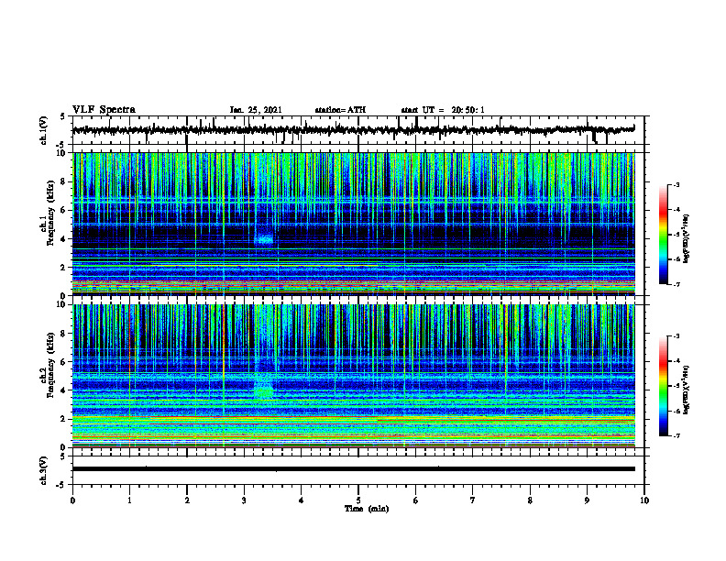Viewport: 726px width, 561px height.
Task: Click the "-7" tick label on the lower colorbar
Action: pyautogui.click(x=676, y=435)
